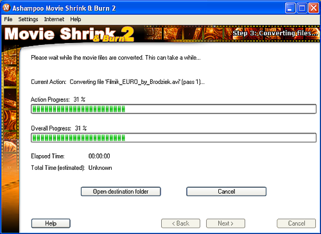Click the Open destination folder button
The image size is (321, 234).
click(x=121, y=192)
